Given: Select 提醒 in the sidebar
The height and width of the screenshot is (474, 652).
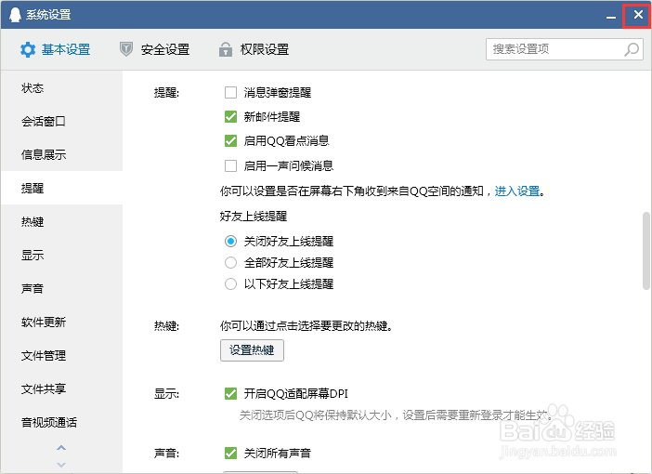Looking at the screenshot, I should [x=61, y=188].
